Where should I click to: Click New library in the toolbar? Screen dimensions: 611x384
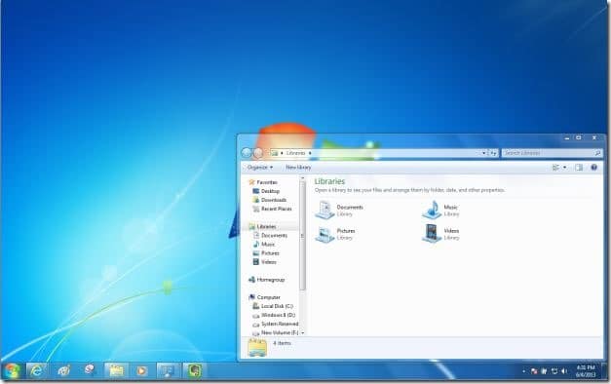tap(298, 168)
